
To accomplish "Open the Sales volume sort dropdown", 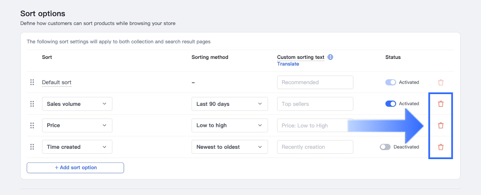I will [x=77, y=104].
